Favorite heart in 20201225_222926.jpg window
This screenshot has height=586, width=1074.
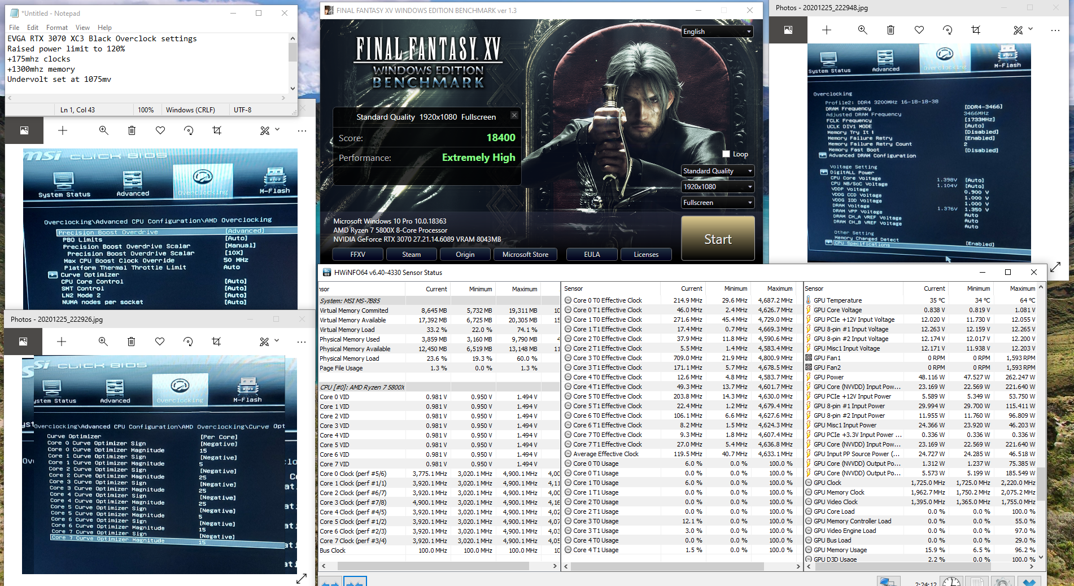click(x=160, y=342)
